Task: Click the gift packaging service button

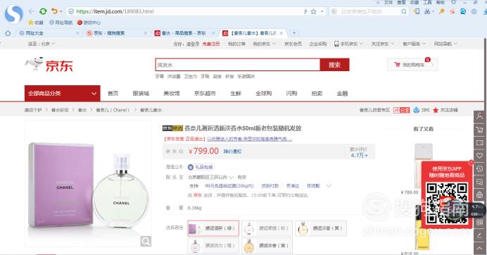Action: (201, 167)
